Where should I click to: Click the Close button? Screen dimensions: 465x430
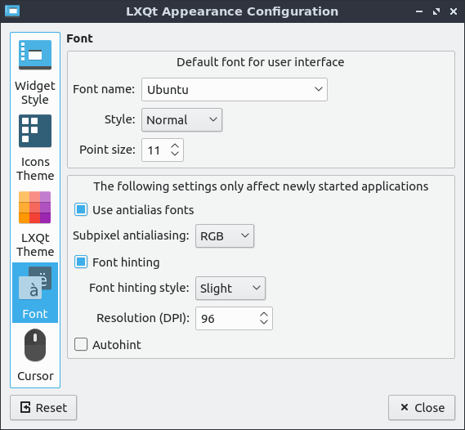(422, 407)
